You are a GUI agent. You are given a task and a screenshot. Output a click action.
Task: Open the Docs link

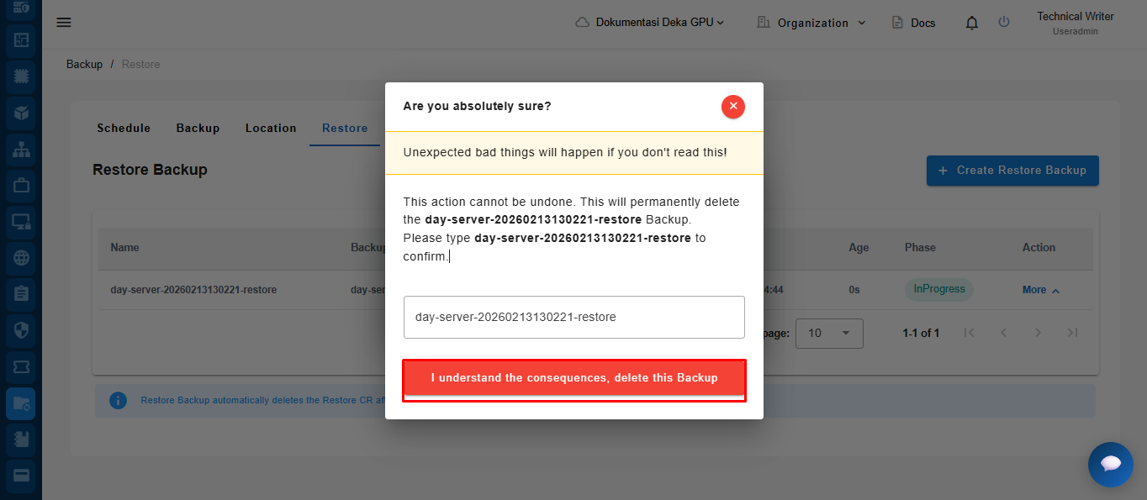[x=914, y=23]
